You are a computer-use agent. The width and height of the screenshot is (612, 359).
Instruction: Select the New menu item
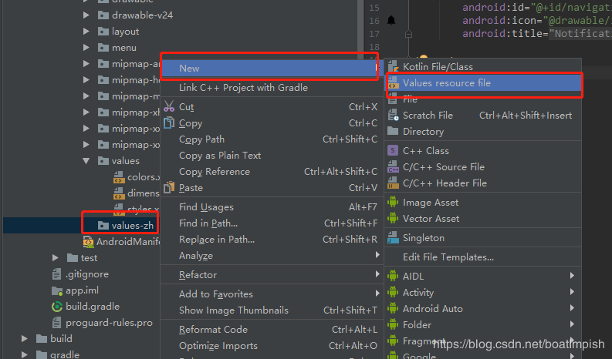coord(272,69)
